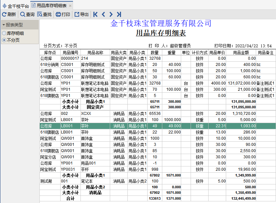This screenshot has width=276, height=203.
Task: Go to the previous page arrow
Action: point(103,14)
